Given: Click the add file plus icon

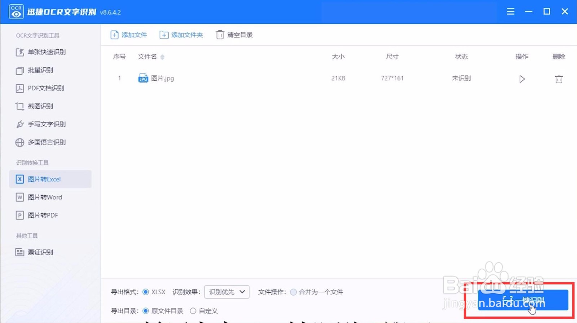Looking at the screenshot, I should click(114, 35).
